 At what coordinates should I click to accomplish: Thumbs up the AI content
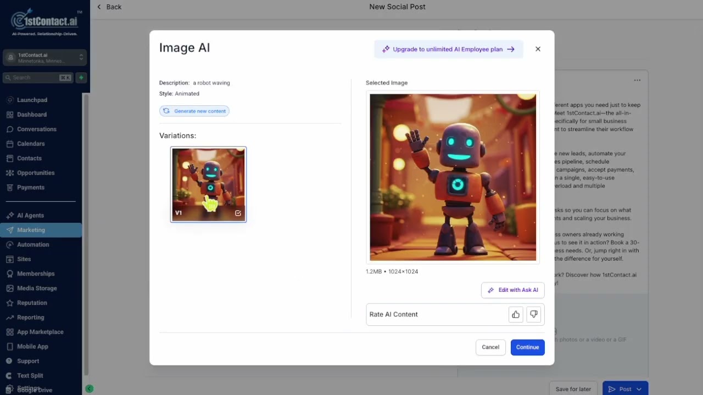click(x=516, y=314)
